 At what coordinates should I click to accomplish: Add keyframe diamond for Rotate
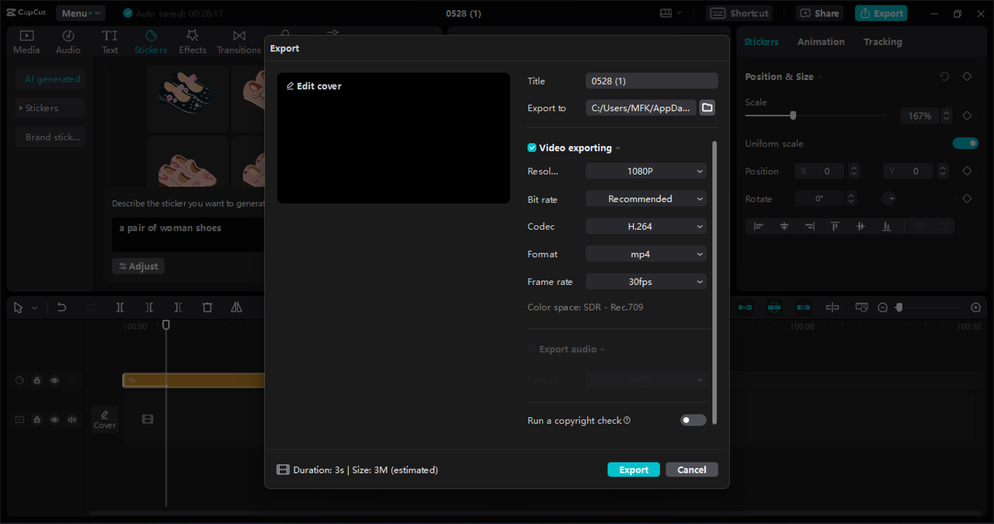pos(967,199)
